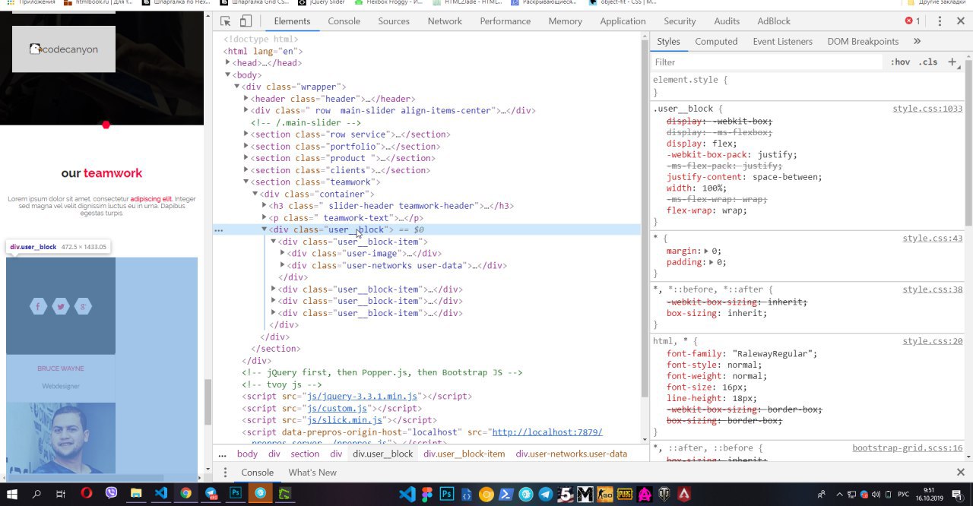Screen dimensions: 973x506
Task: Collapse the selected div user__block node
Action: click(265, 229)
